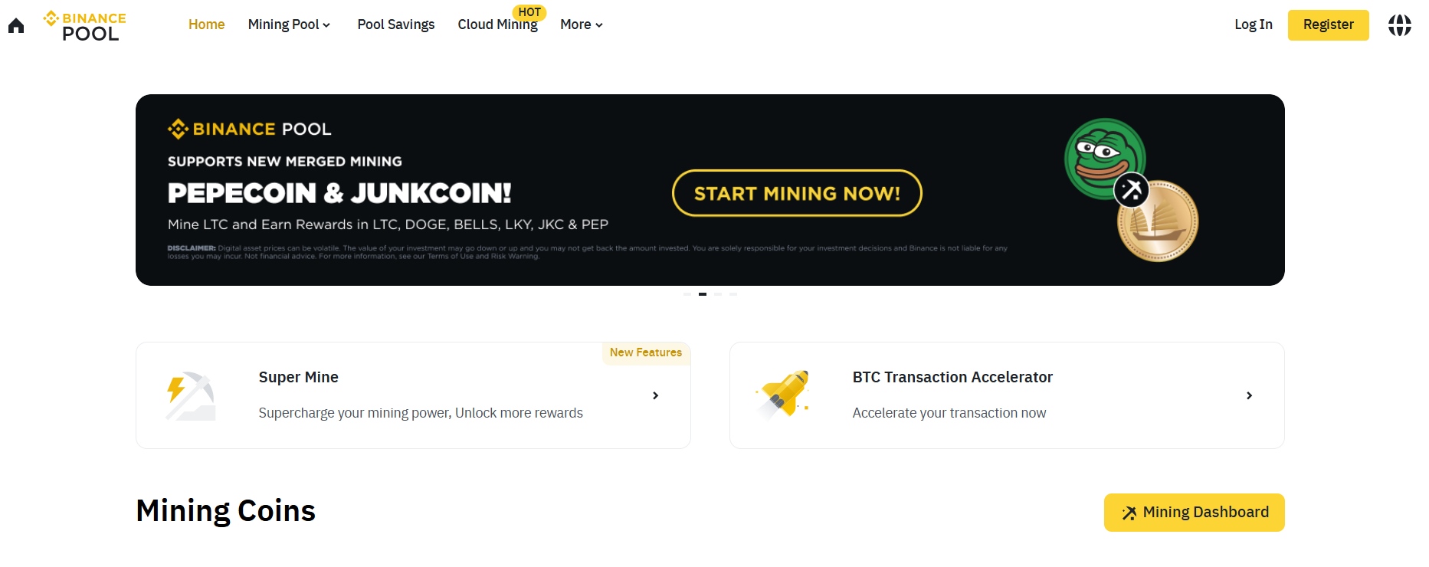Open the Mining Dashboard button

[x=1195, y=513]
